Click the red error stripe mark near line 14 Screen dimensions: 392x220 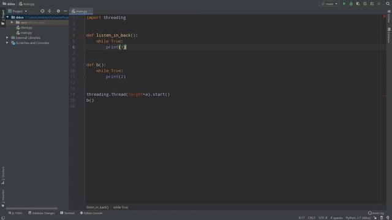[384, 95]
